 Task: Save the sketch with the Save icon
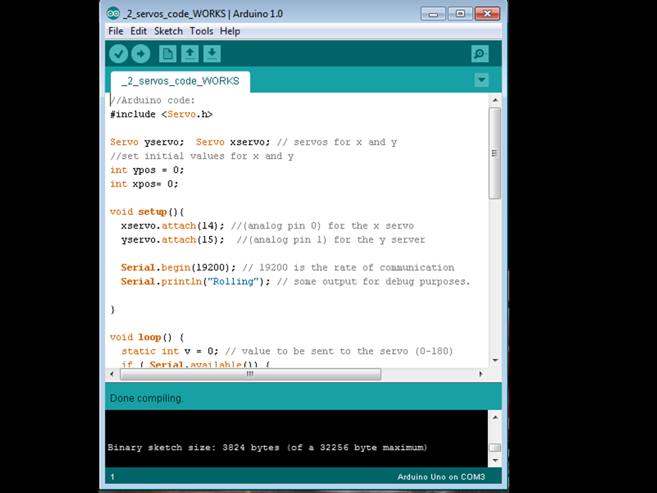[x=212, y=53]
